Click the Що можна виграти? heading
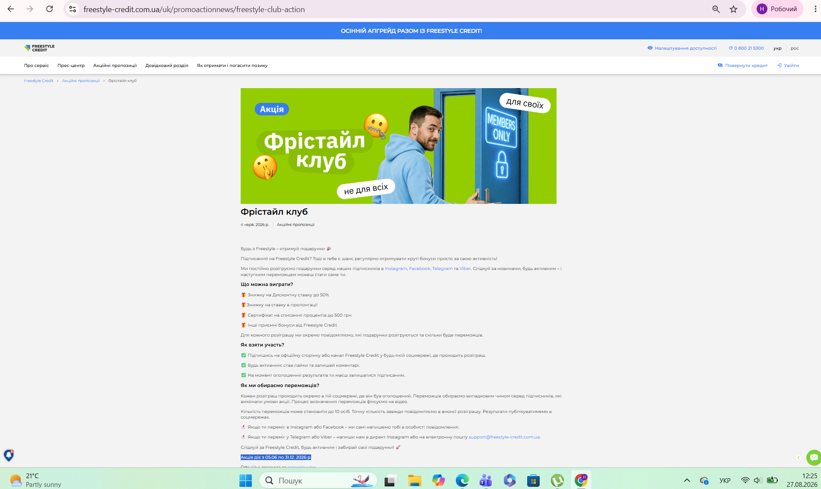 click(267, 284)
